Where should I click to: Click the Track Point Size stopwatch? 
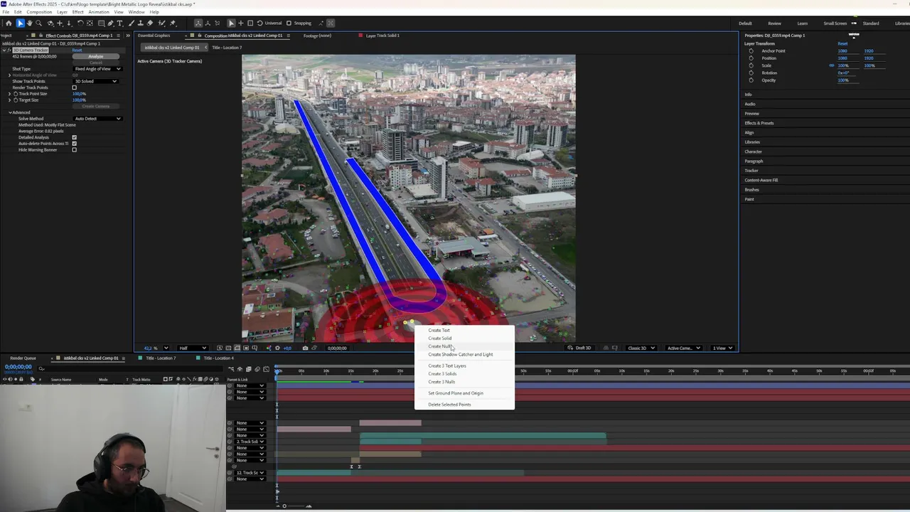pos(16,94)
